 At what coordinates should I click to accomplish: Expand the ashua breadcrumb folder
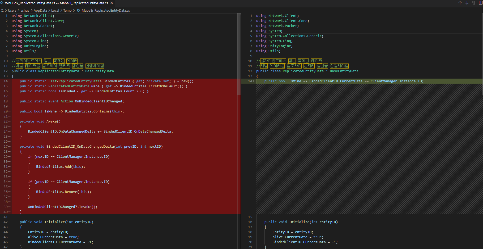(25, 11)
